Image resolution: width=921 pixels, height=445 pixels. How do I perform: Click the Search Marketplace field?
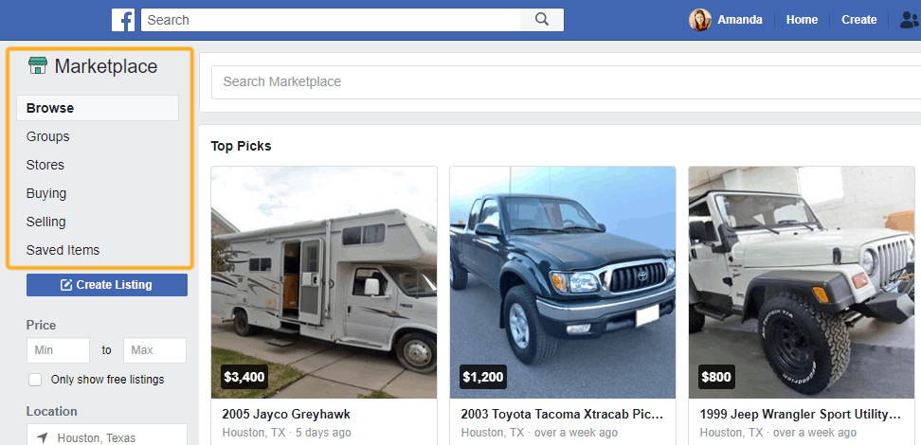[567, 82]
